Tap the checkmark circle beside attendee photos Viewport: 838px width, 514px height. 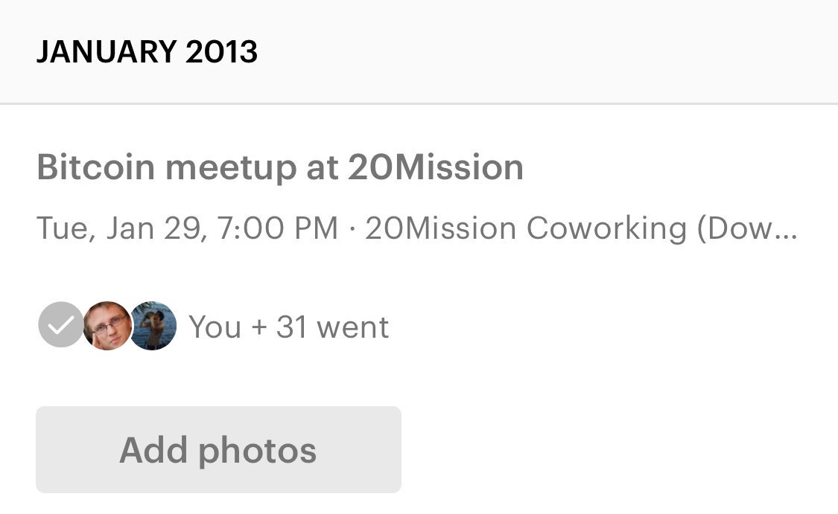point(61,325)
